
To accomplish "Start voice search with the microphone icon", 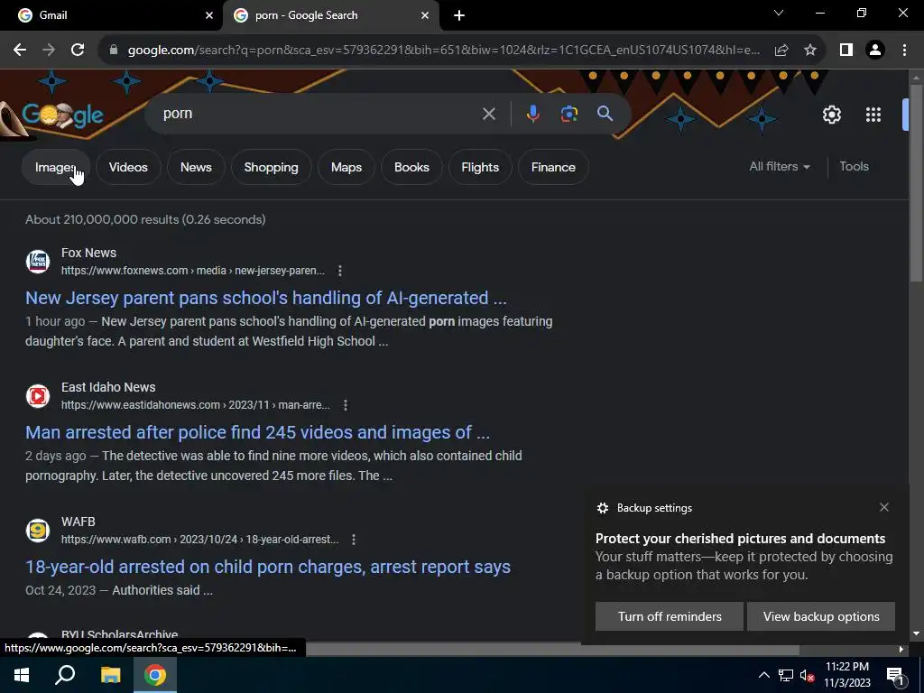I will point(532,114).
